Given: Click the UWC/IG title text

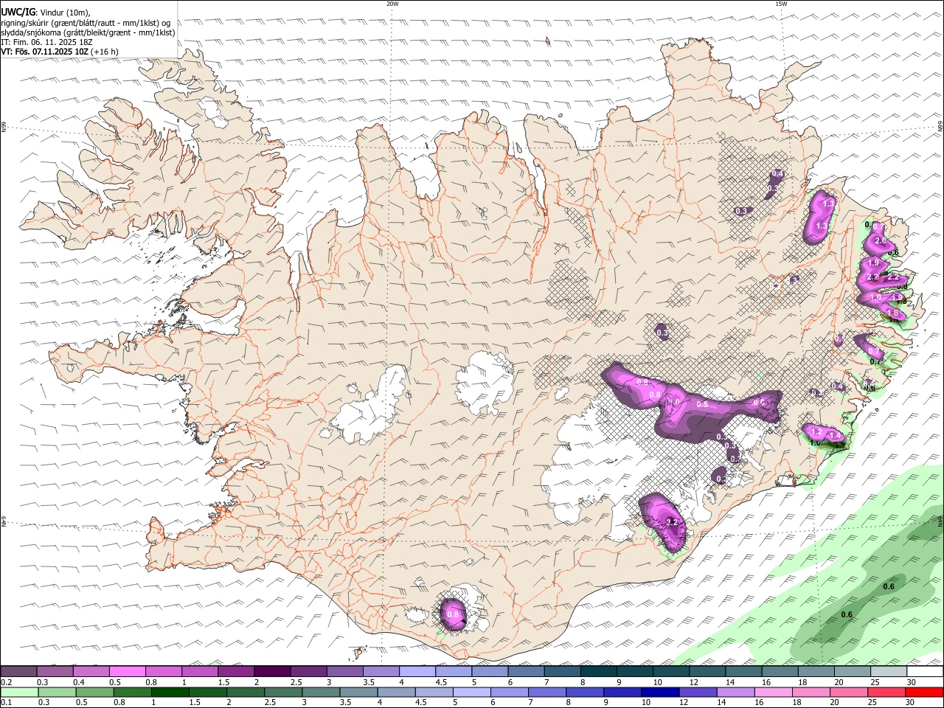Looking at the screenshot, I should coord(18,13).
